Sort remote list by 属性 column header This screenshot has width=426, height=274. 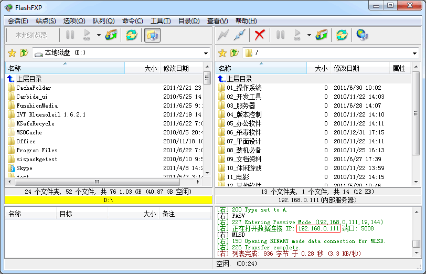coord(400,68)
